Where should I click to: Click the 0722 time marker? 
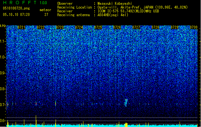click(x=41, y=27)
